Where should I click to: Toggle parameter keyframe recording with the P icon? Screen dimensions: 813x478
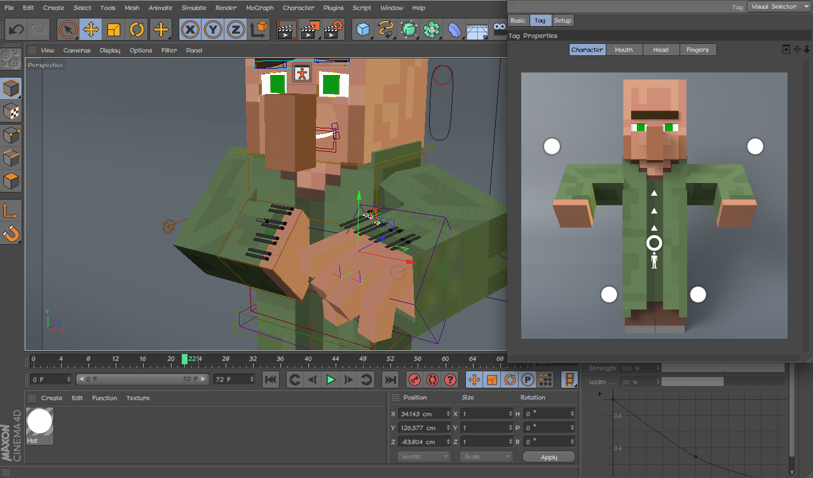click(x=526, y=379)
